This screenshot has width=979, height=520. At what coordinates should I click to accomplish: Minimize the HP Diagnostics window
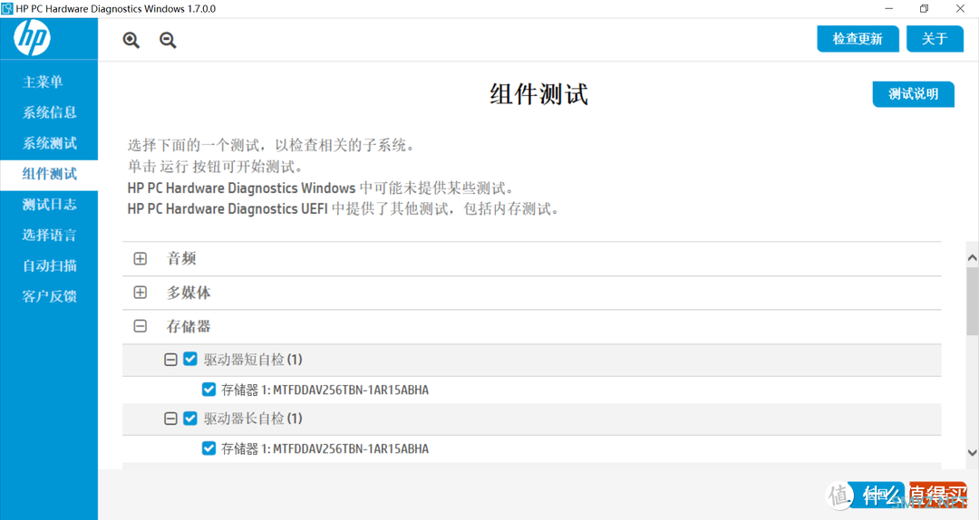888,9
